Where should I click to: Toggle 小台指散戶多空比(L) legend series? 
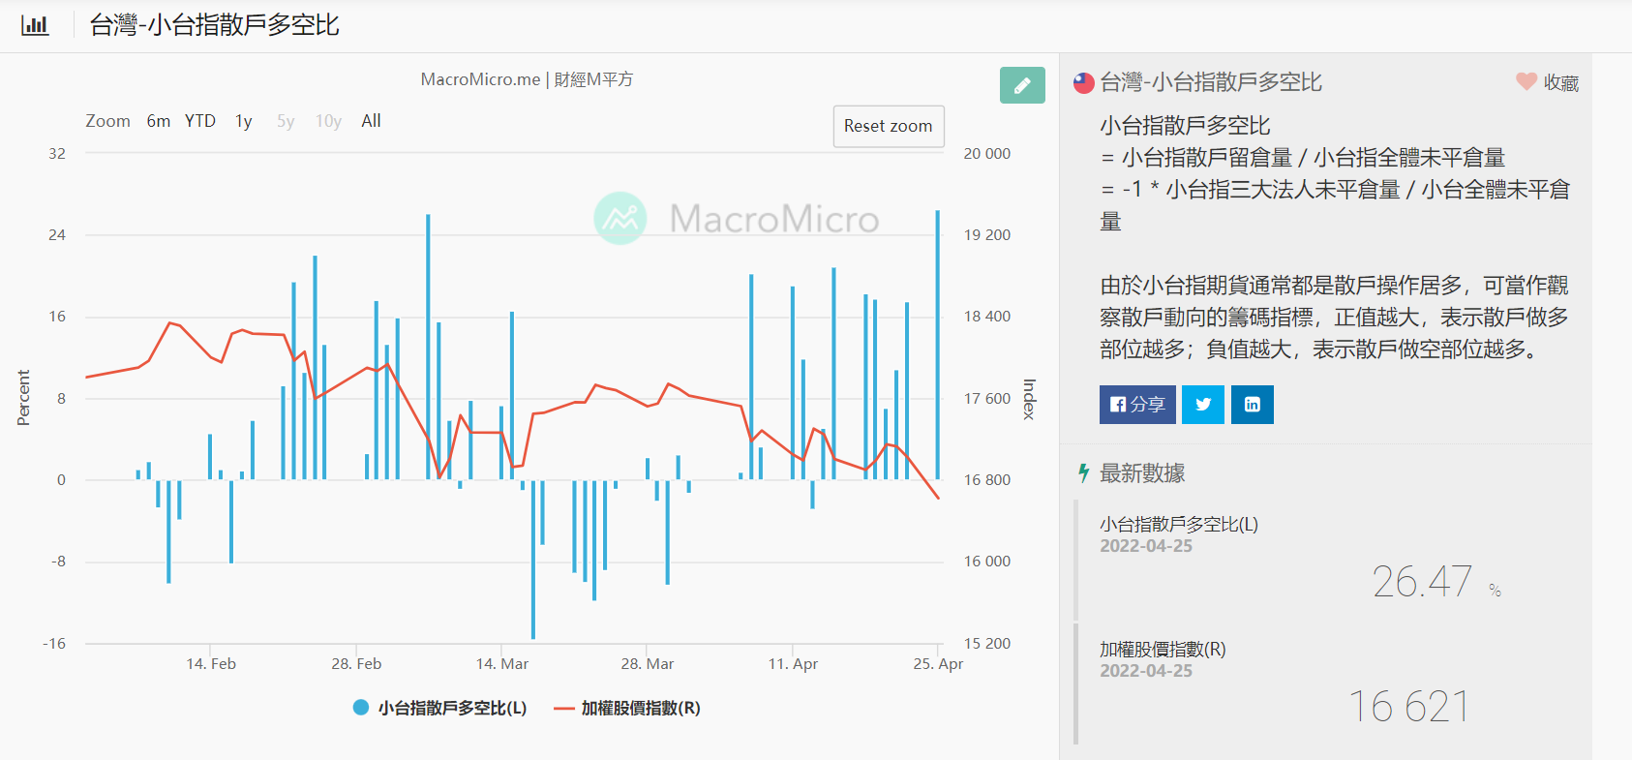pos(440,708)
